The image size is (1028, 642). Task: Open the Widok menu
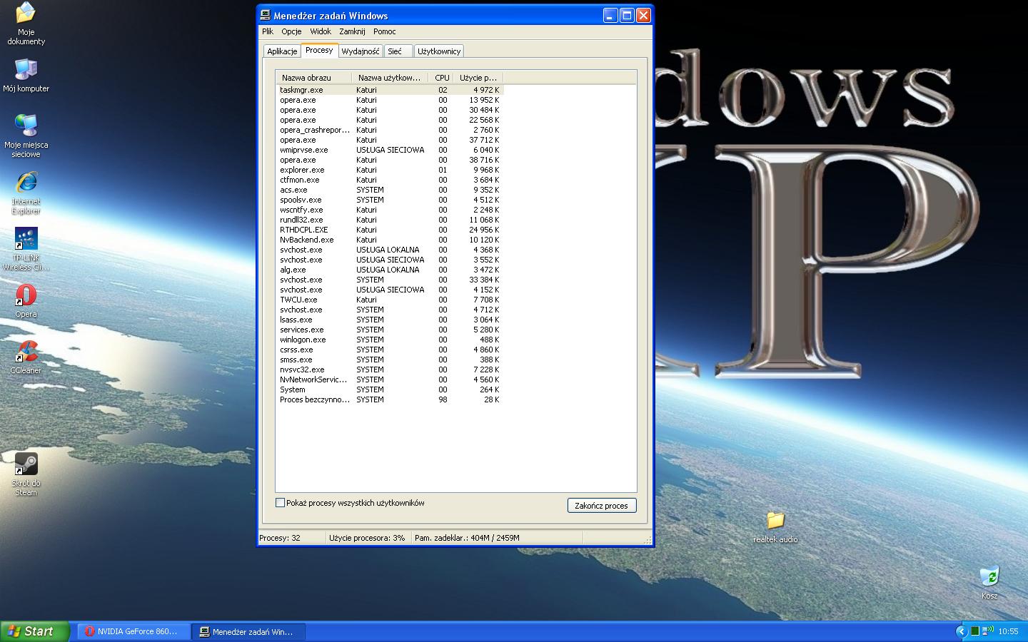point(321,31)
